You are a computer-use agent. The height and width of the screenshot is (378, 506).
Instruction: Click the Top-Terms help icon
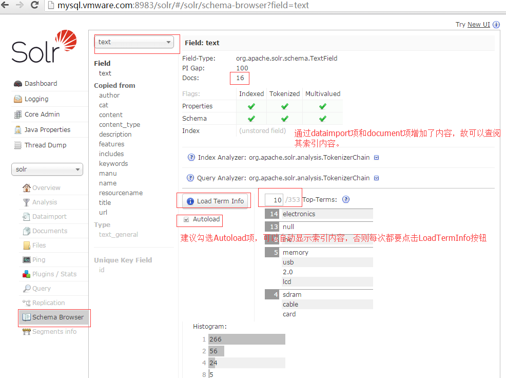pos(346,199)
